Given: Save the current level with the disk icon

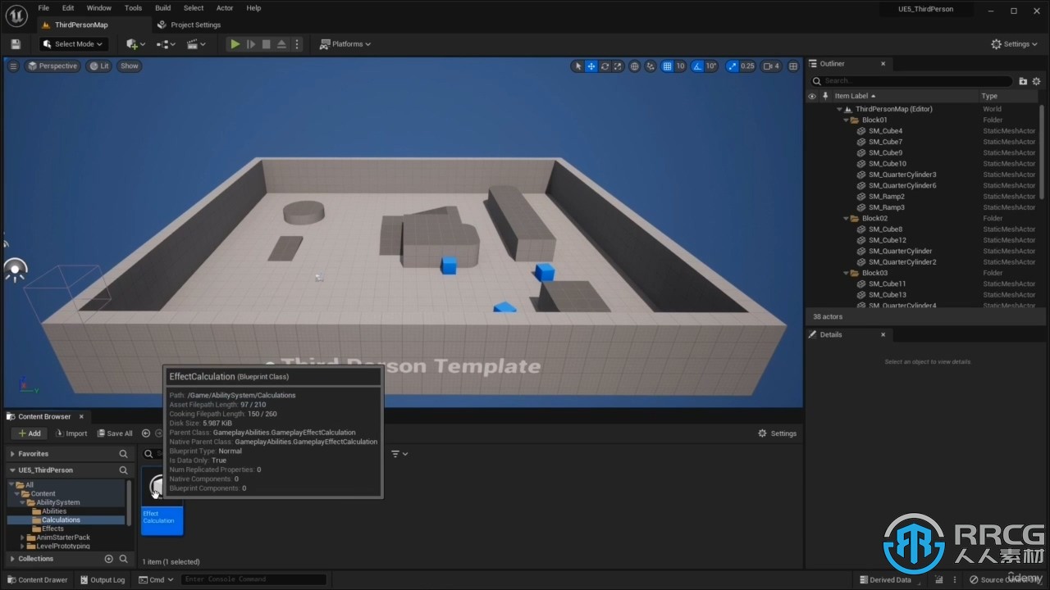Looking at the screenshot, I should click(16, 44).
